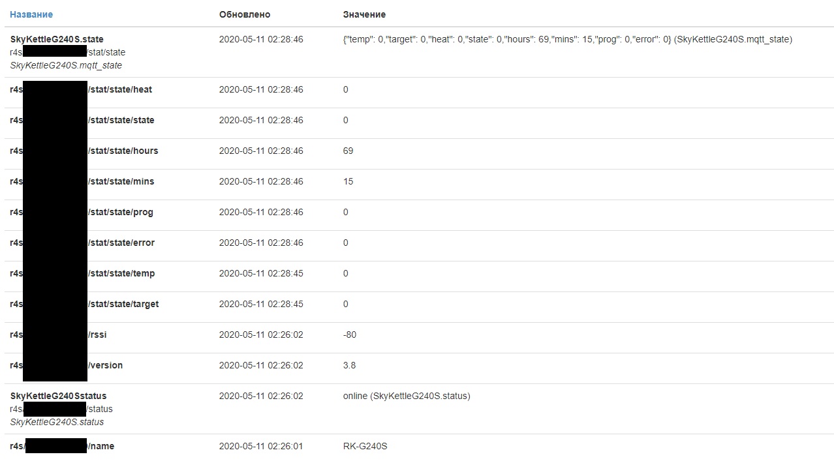
Task: Select the /stat/state/state topic row
Action: coord(121,120)
